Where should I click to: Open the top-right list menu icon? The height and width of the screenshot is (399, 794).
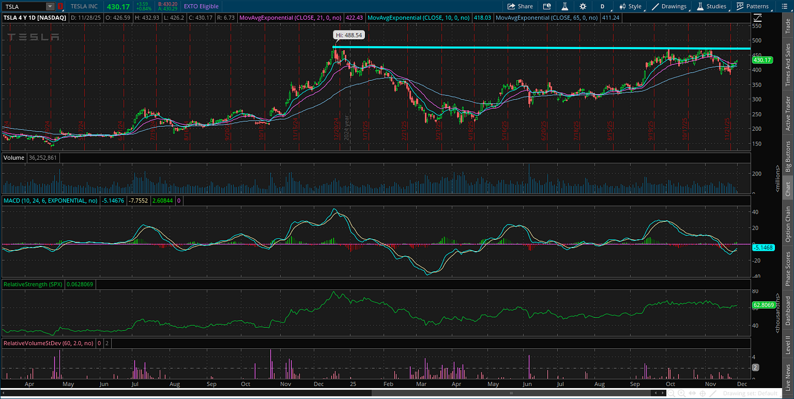pos(785,7)
